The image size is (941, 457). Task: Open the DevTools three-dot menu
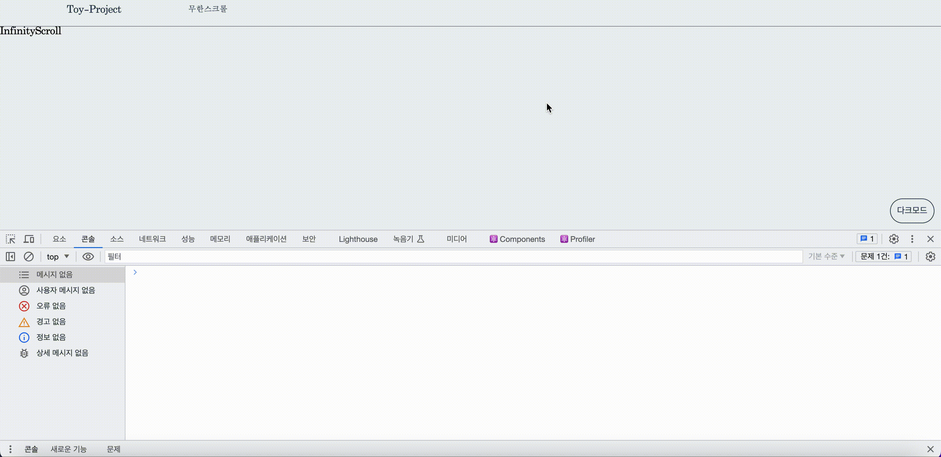click(x=912, y=239)
